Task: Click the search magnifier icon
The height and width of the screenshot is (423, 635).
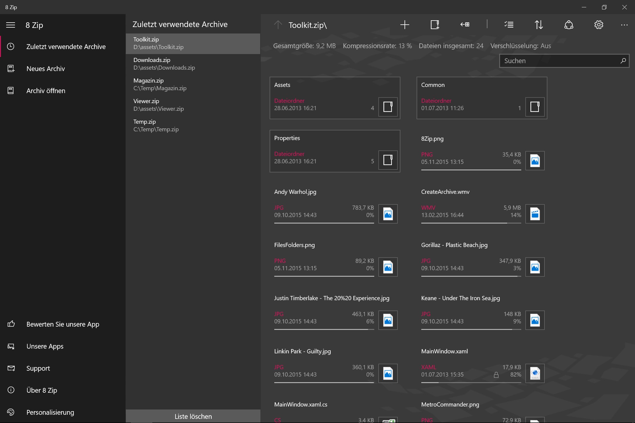Action: (623, 61)
